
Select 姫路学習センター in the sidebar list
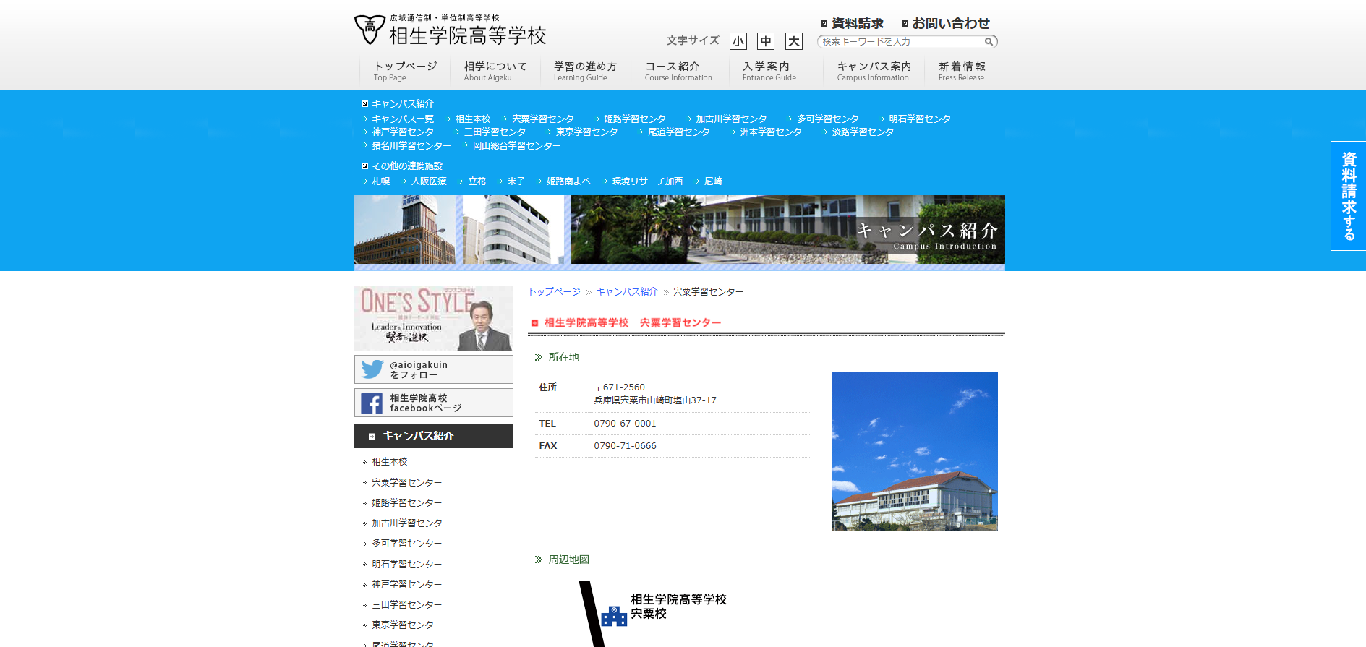[406, 503]
